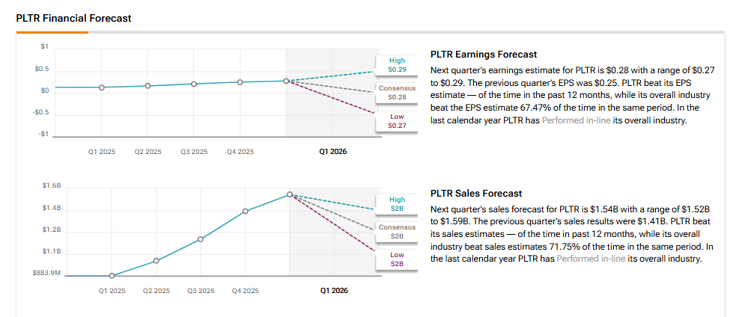
Task: Click the High $0.29 earnings estimate label
Action: [397, 65]
